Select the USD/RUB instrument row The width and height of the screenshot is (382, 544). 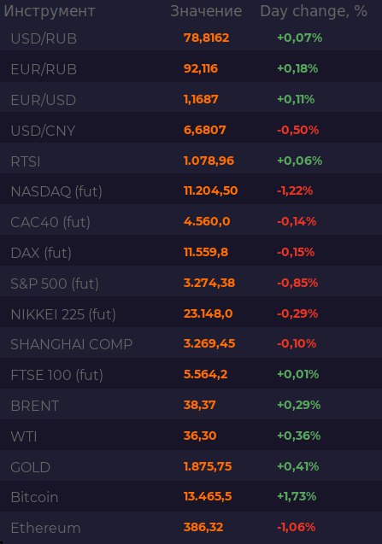pyautogui.click(x=191, y=38)
